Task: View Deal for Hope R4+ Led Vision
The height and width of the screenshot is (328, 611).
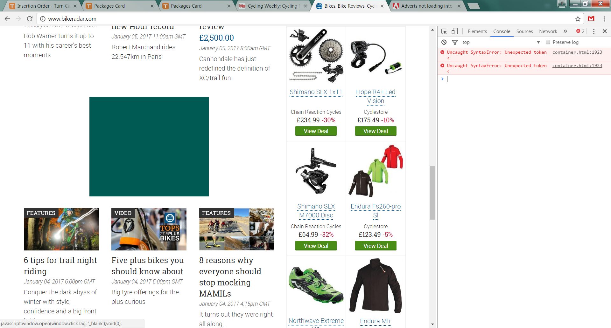Action: point(376,131)
